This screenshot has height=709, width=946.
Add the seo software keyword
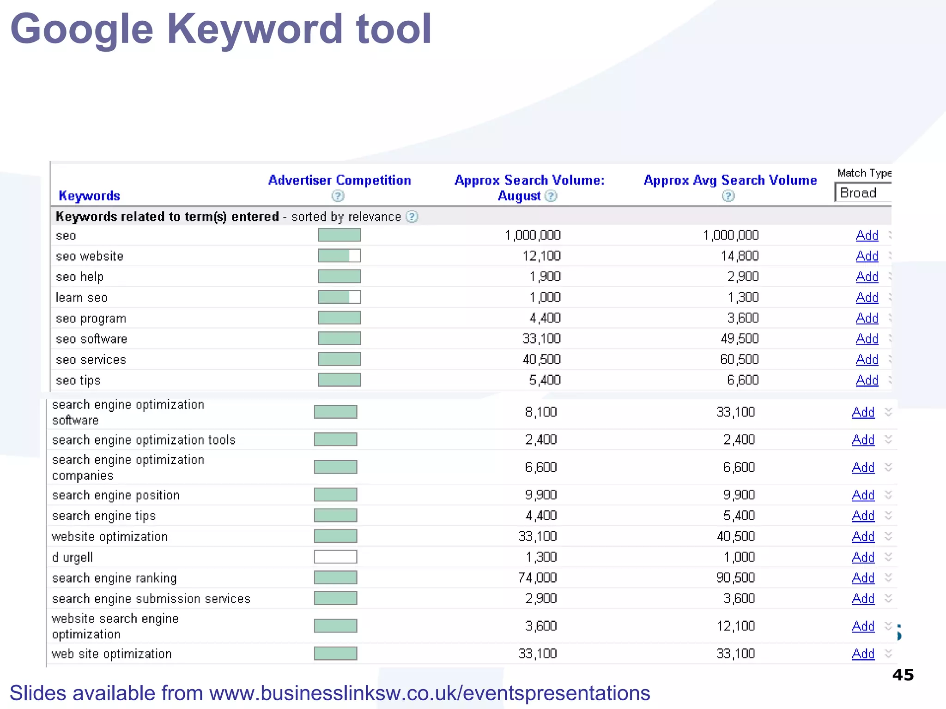(867, 339)
